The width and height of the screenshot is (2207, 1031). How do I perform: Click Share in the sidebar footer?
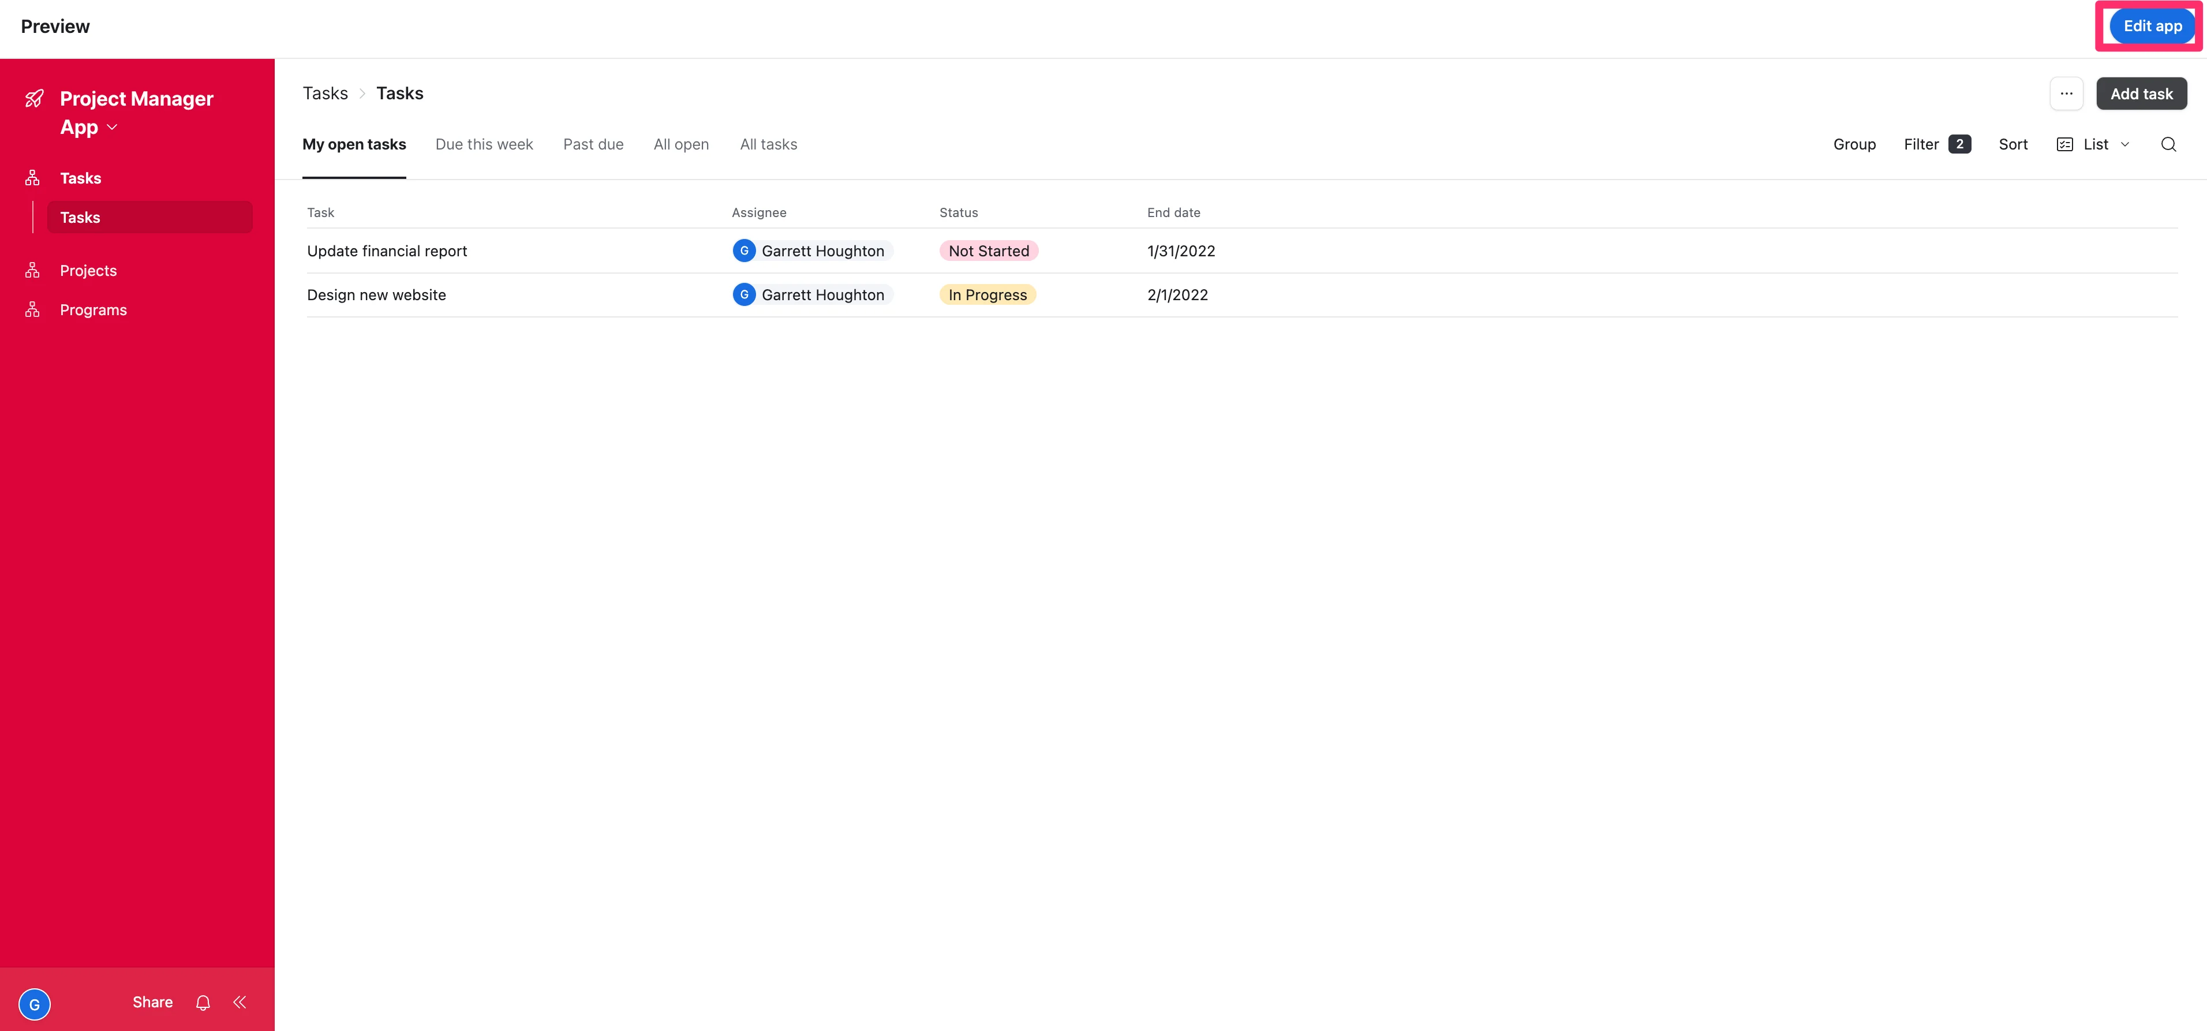[x=152, y=1002]
